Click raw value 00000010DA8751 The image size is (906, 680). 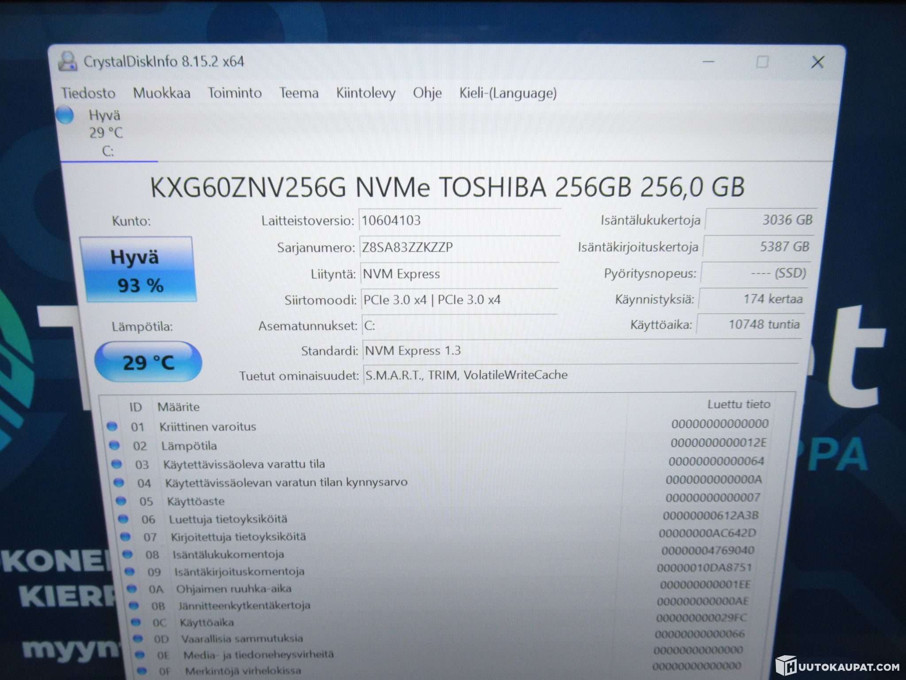pos(705,568)
